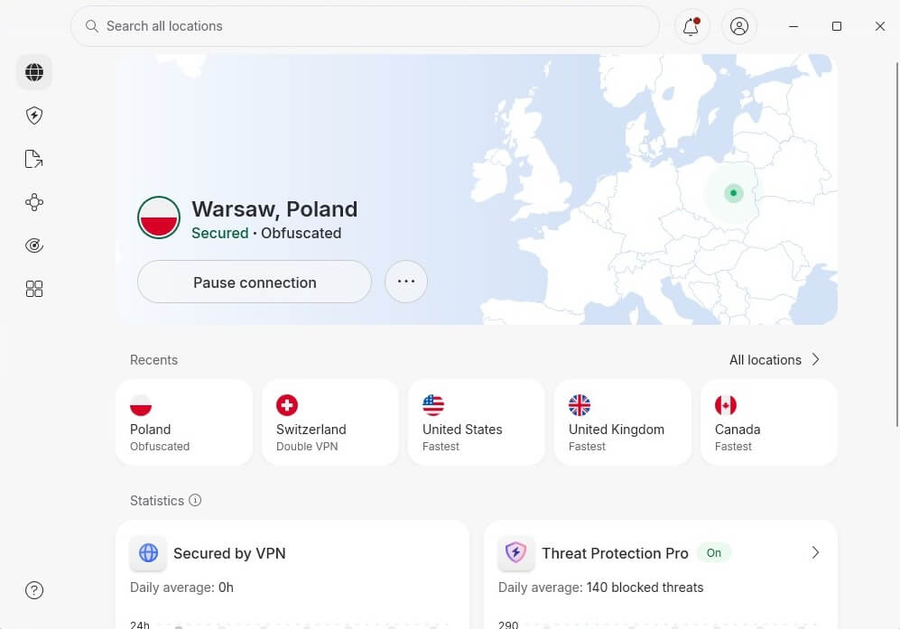Open the notifications bell

(691, 26)
